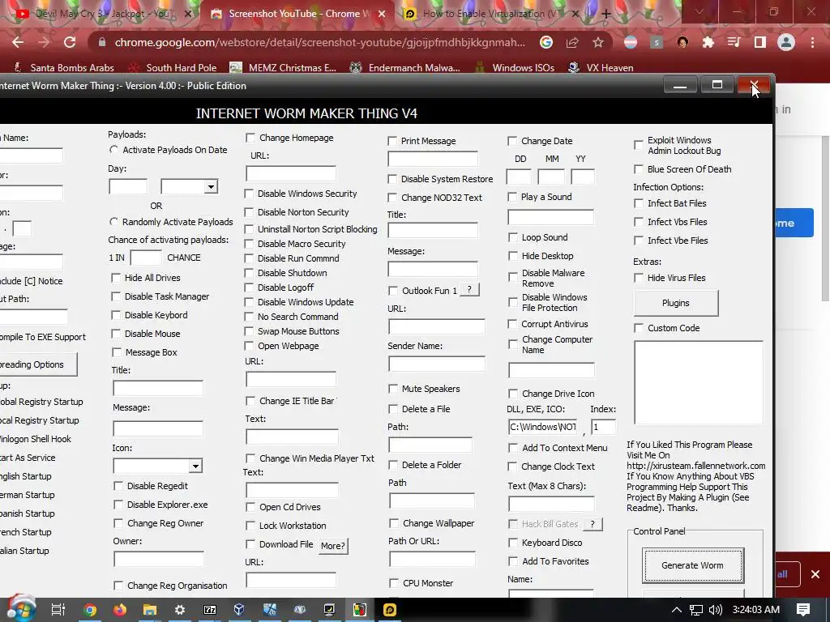Click the DD date input box
The width and height of the screenshot is (830, 622).
pyautogui.click(x=519, y=177)
